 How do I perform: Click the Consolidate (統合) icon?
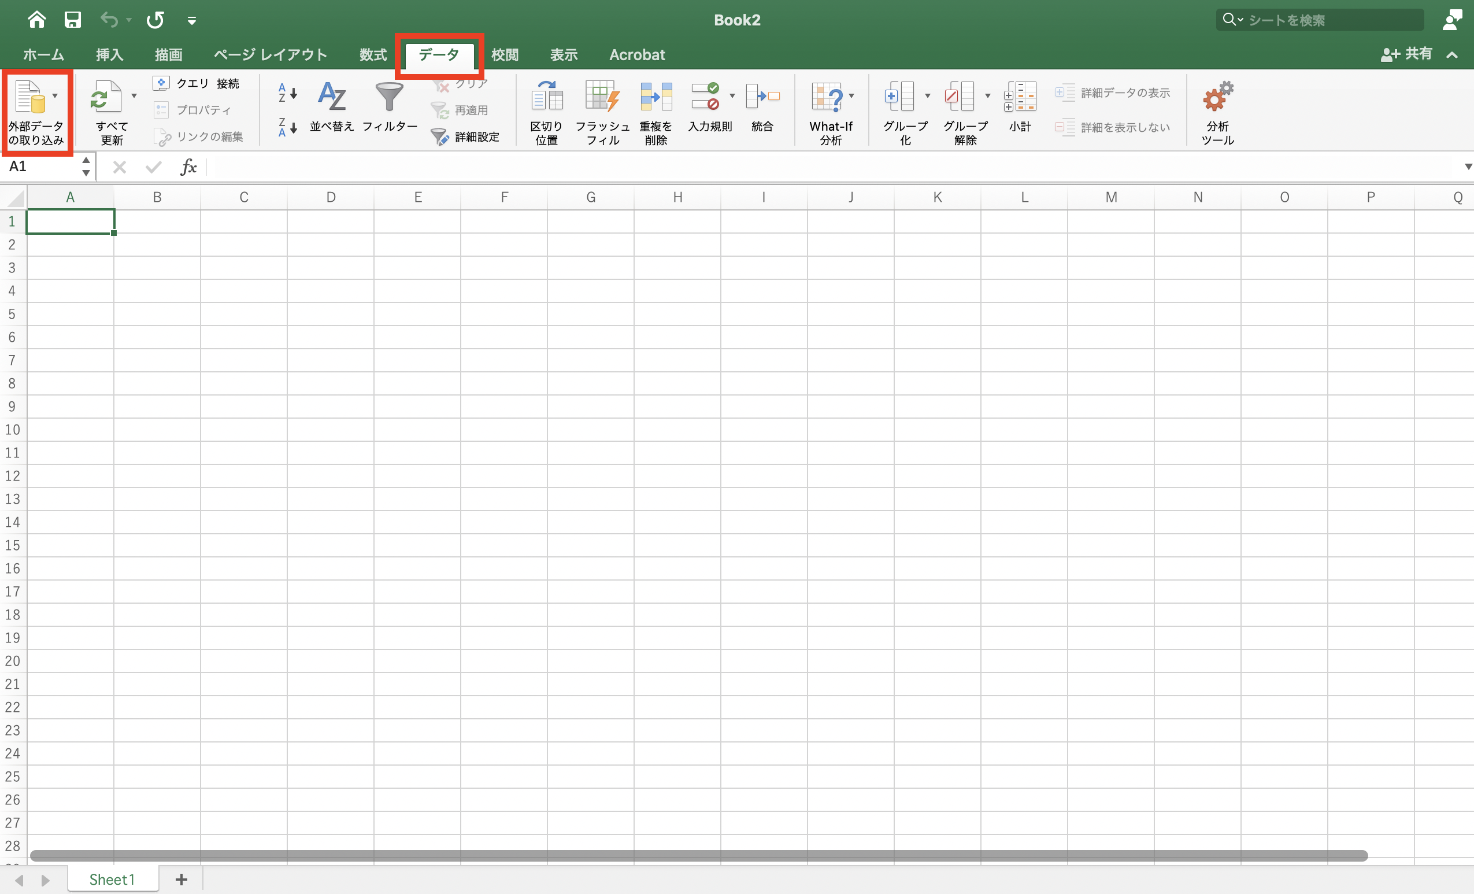[x=763, y=97]
